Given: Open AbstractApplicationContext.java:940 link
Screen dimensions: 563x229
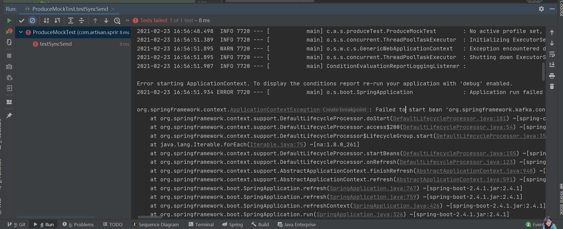Looking at the screenshot, I should point(474,171).
